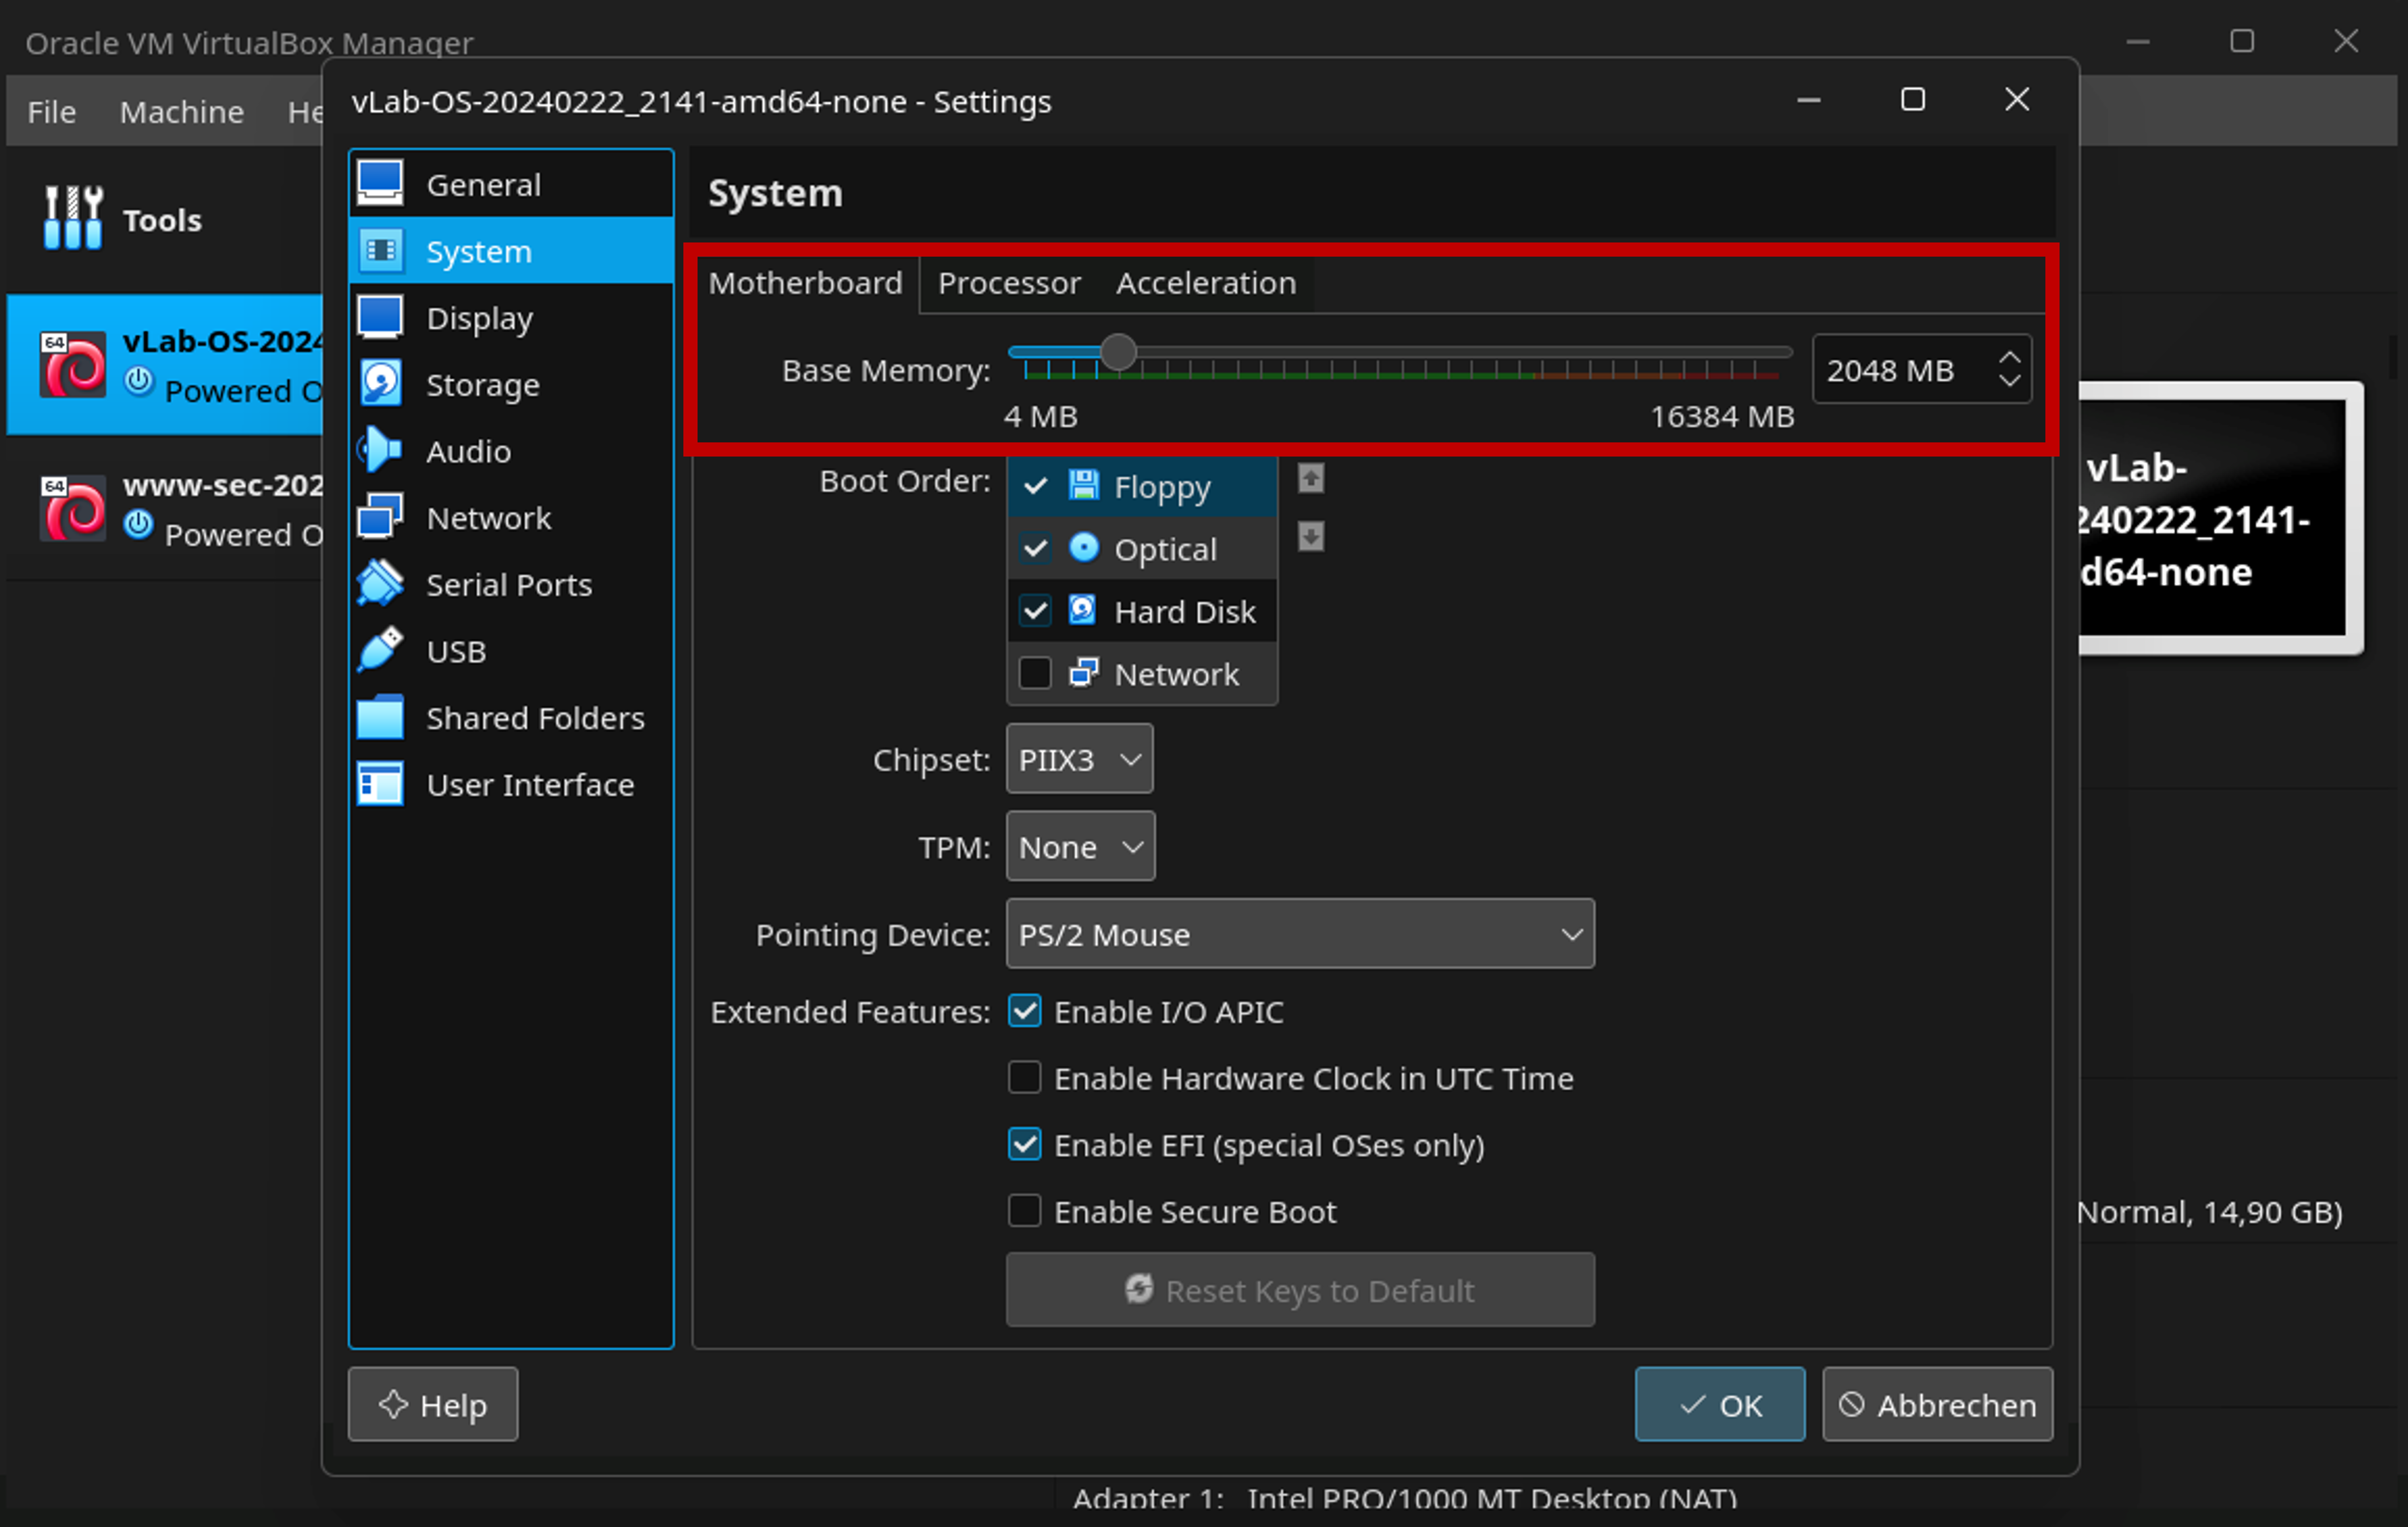Select the User Interface icon in sidebar
The height and width of the screenshot is (1527, 2408).
pos(380,784)
